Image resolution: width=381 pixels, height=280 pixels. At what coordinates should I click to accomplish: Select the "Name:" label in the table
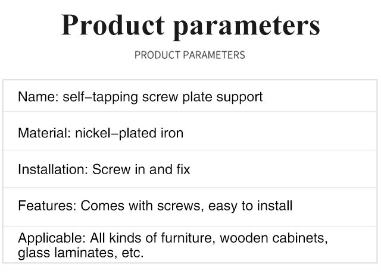38,96
